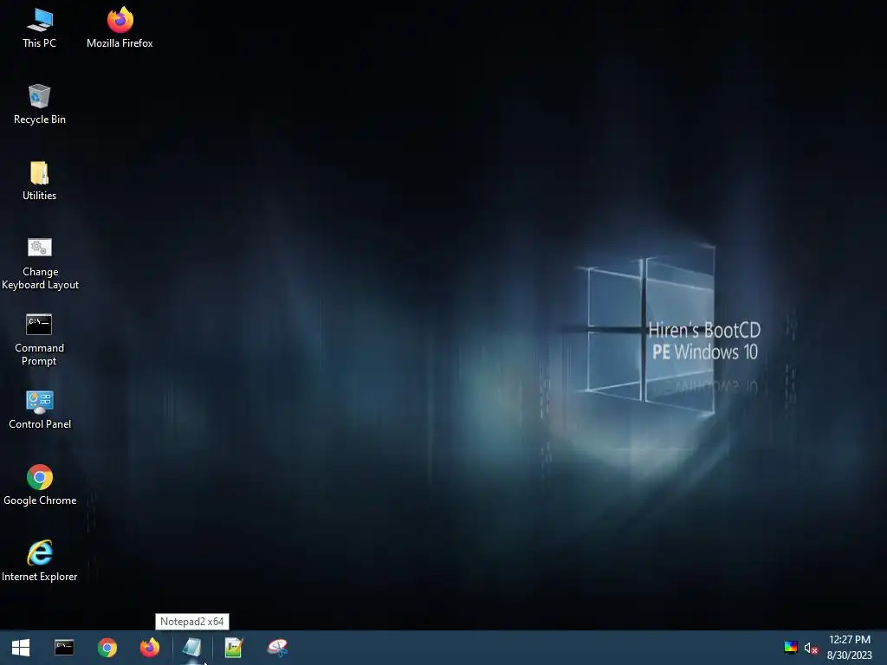Open the green notepad with pencil taskbar icon
Screen dimensions: 887x665
234,648
